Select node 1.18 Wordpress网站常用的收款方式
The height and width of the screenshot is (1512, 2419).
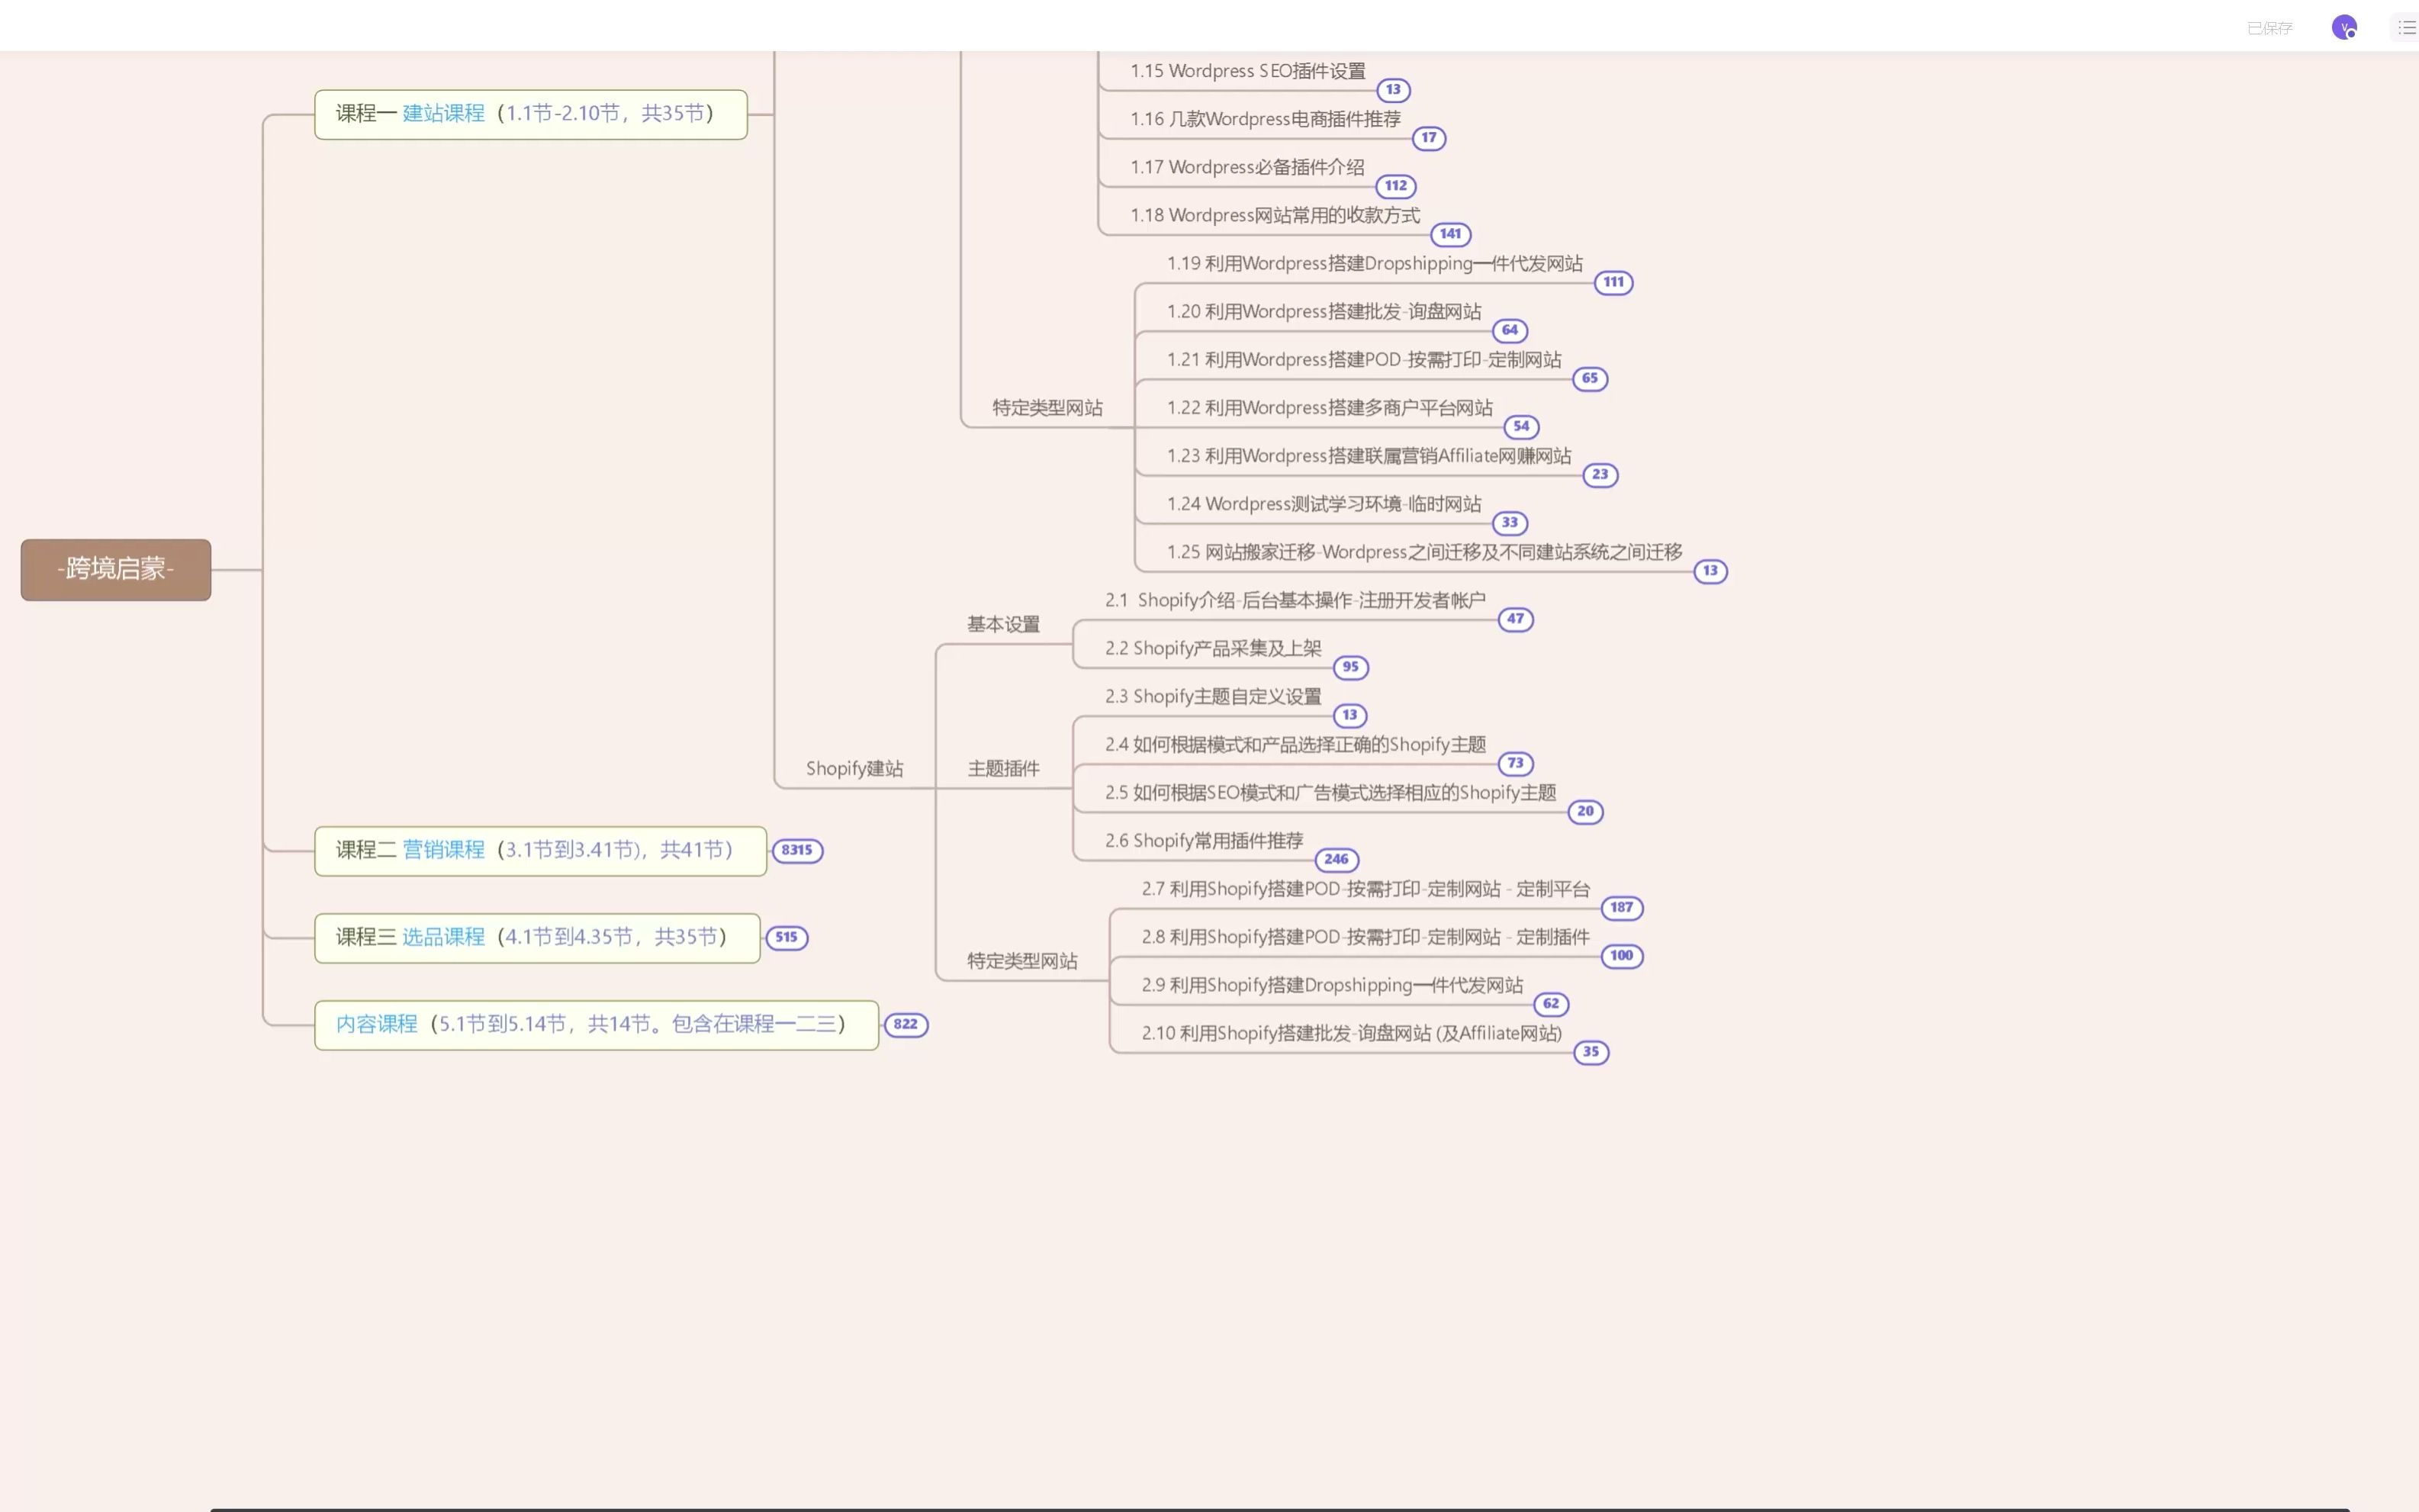click(x=1275, y=215)
